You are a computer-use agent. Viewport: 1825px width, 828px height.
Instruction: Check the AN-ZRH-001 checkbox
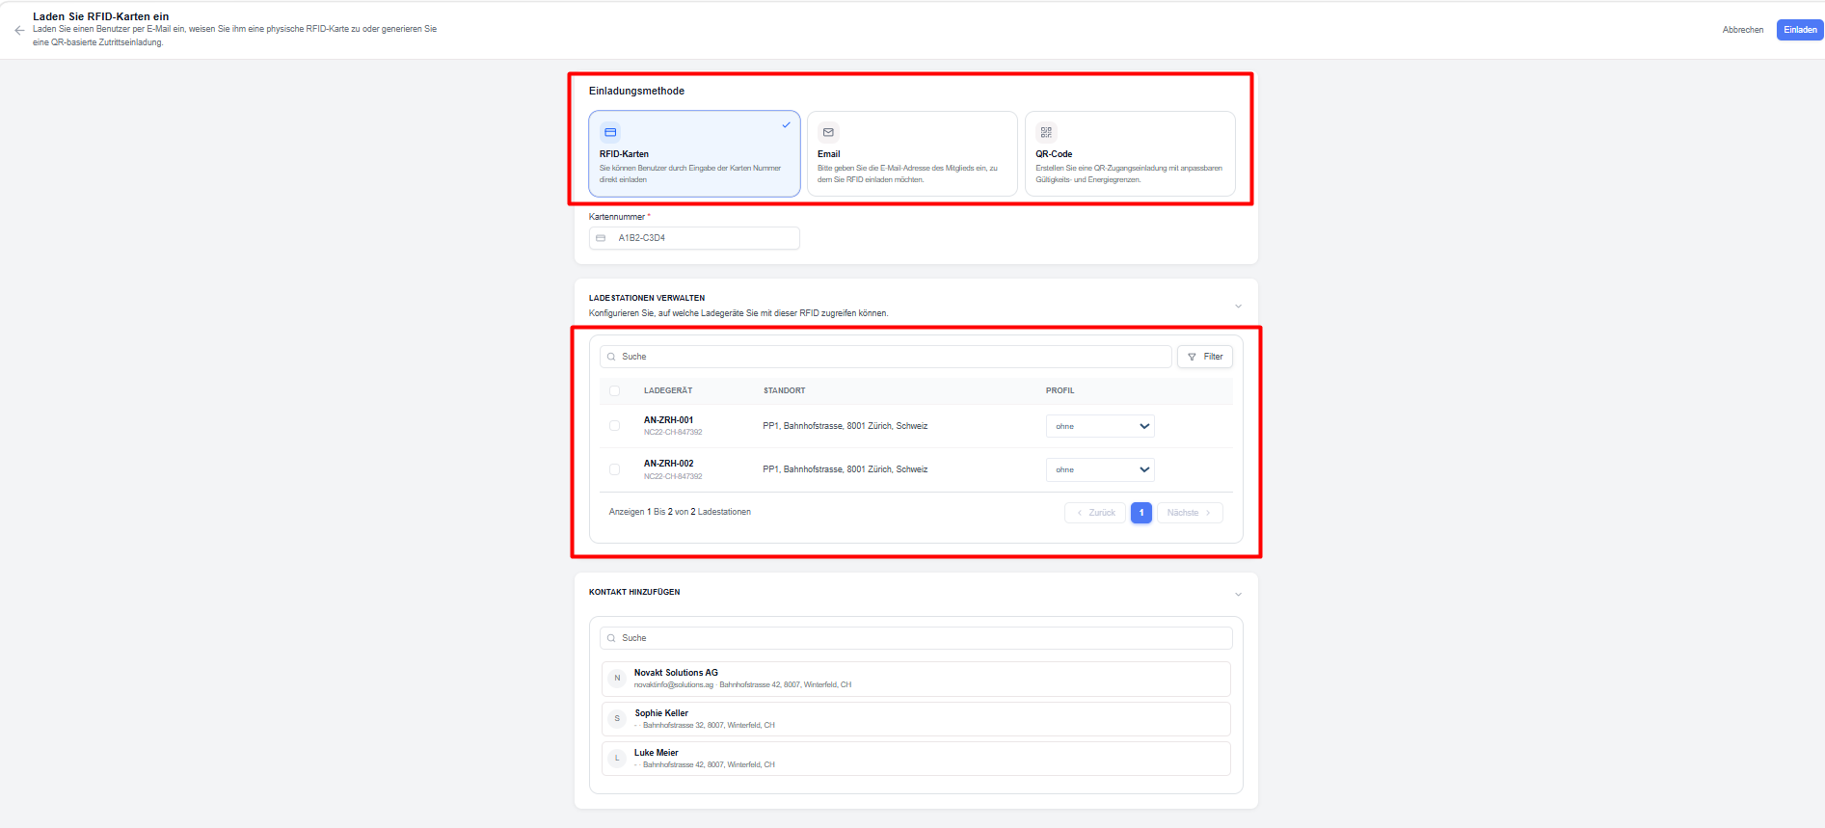click(x=614, y=426)
